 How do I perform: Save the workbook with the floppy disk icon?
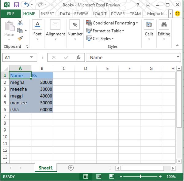pyautogui.click(x=17, y=5)
